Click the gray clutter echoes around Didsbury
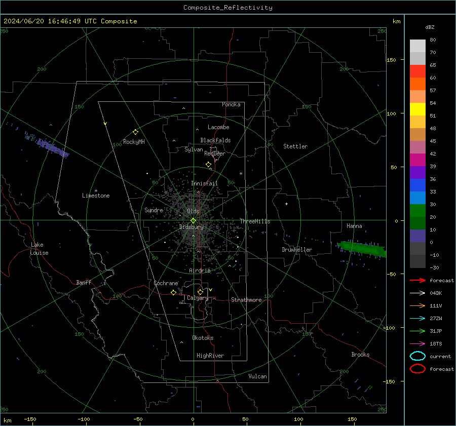Image resolution: width=456 pixels, height=426 pixels. 194,221
